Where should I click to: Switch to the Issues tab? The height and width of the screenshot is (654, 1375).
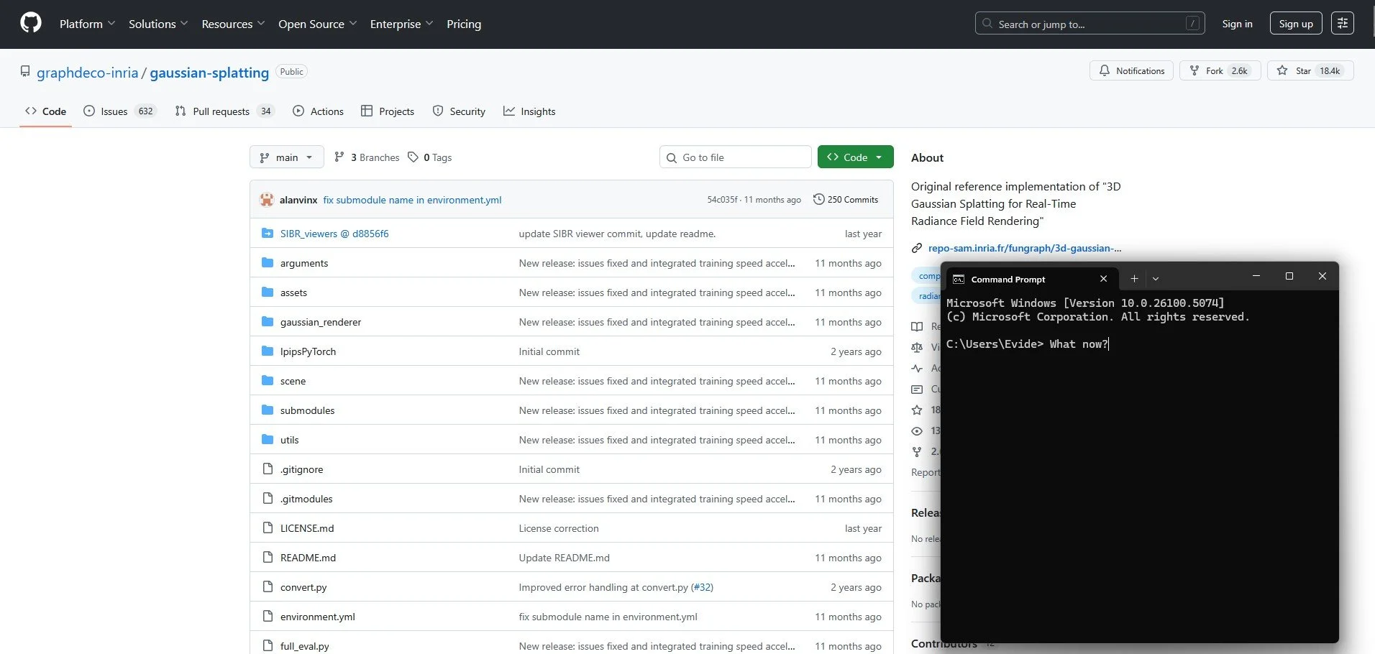(x=119, y=111)
